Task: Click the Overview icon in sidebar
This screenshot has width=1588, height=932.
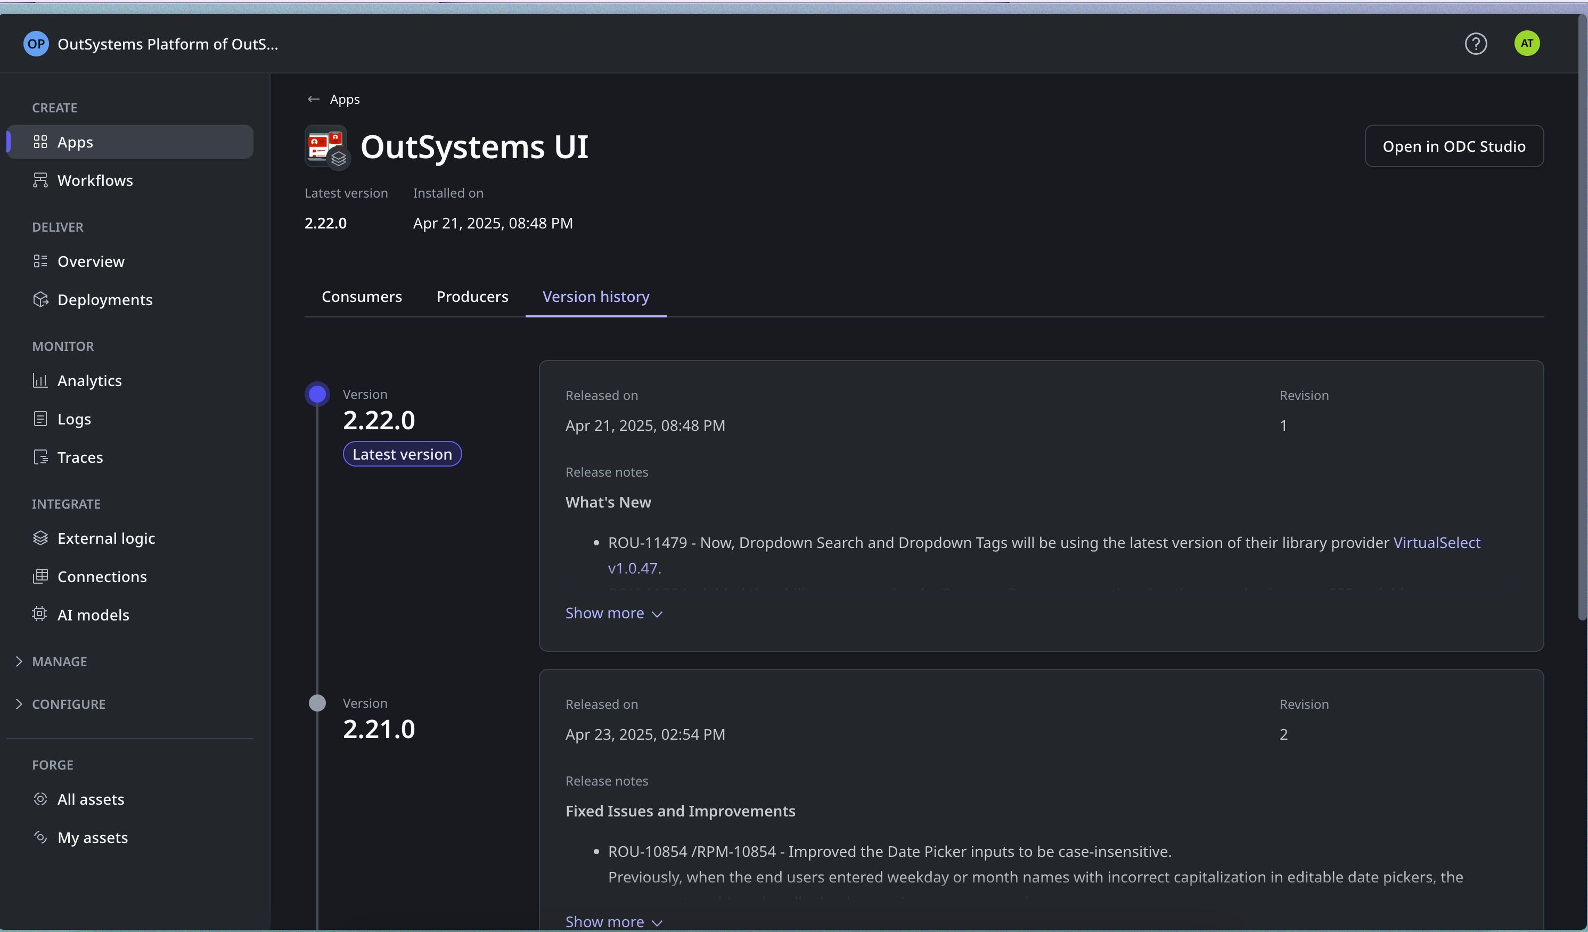Action: point(40,261)
